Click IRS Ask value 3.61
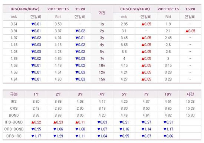This screenshot has width=204, height=143. coord(14,24)
